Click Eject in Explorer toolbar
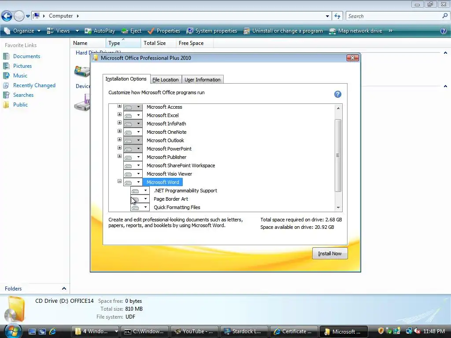451x338 pixels. [131, 31]
